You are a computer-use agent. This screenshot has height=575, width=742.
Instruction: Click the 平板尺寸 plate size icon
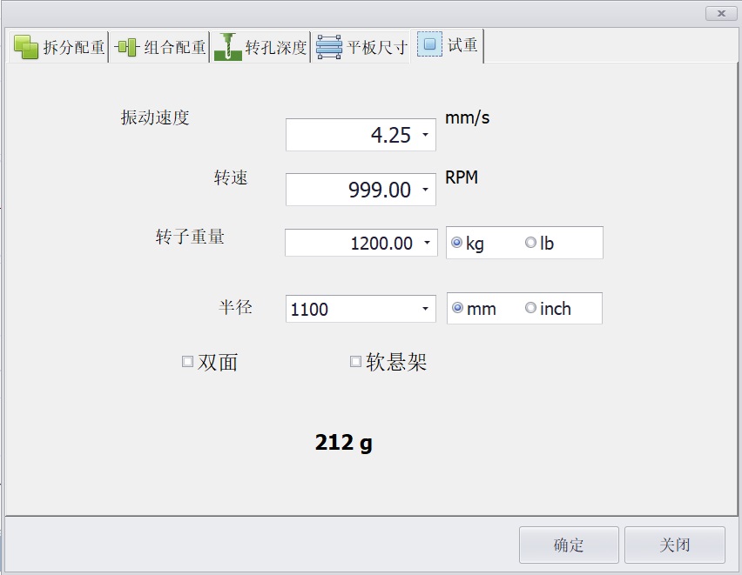329,47
